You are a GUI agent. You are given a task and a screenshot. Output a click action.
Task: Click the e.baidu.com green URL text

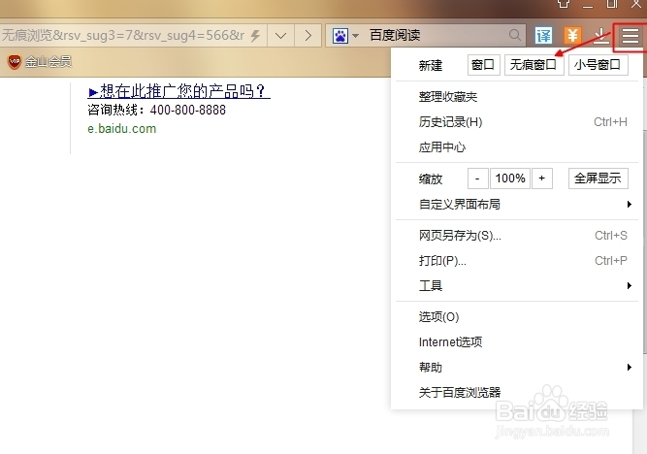point(121,129)
